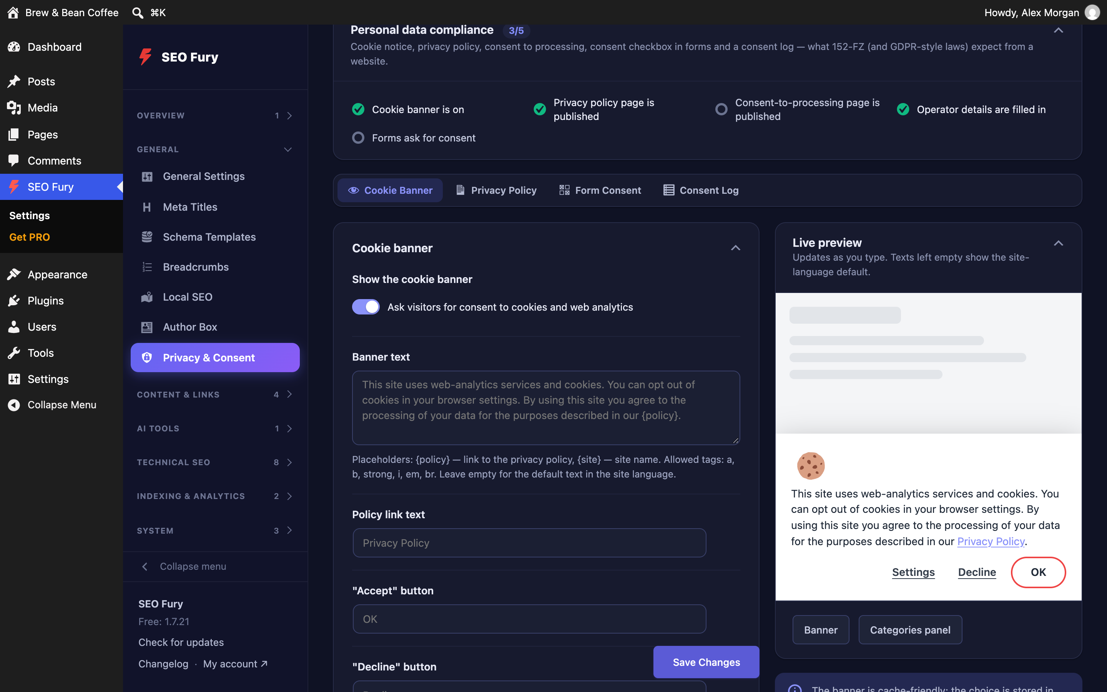Switch to the Privacy Policy tab
Image resolution: width=1107 pixels, height=692 pixels.
[496, 190]
